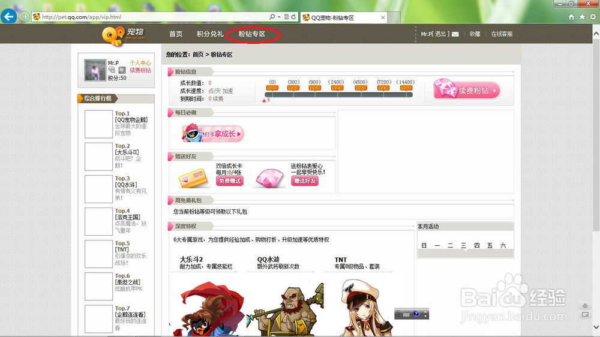Image resolution: width=600 pixels, height=337 pixels.
Task: Click the browser forward arrow button
Action: (24, 17)
